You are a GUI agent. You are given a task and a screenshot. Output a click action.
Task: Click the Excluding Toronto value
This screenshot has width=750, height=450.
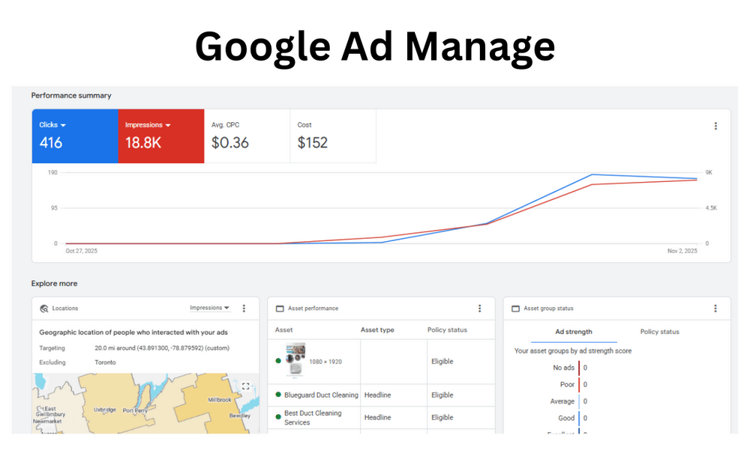pyautogui.click(x=105, y=362)
